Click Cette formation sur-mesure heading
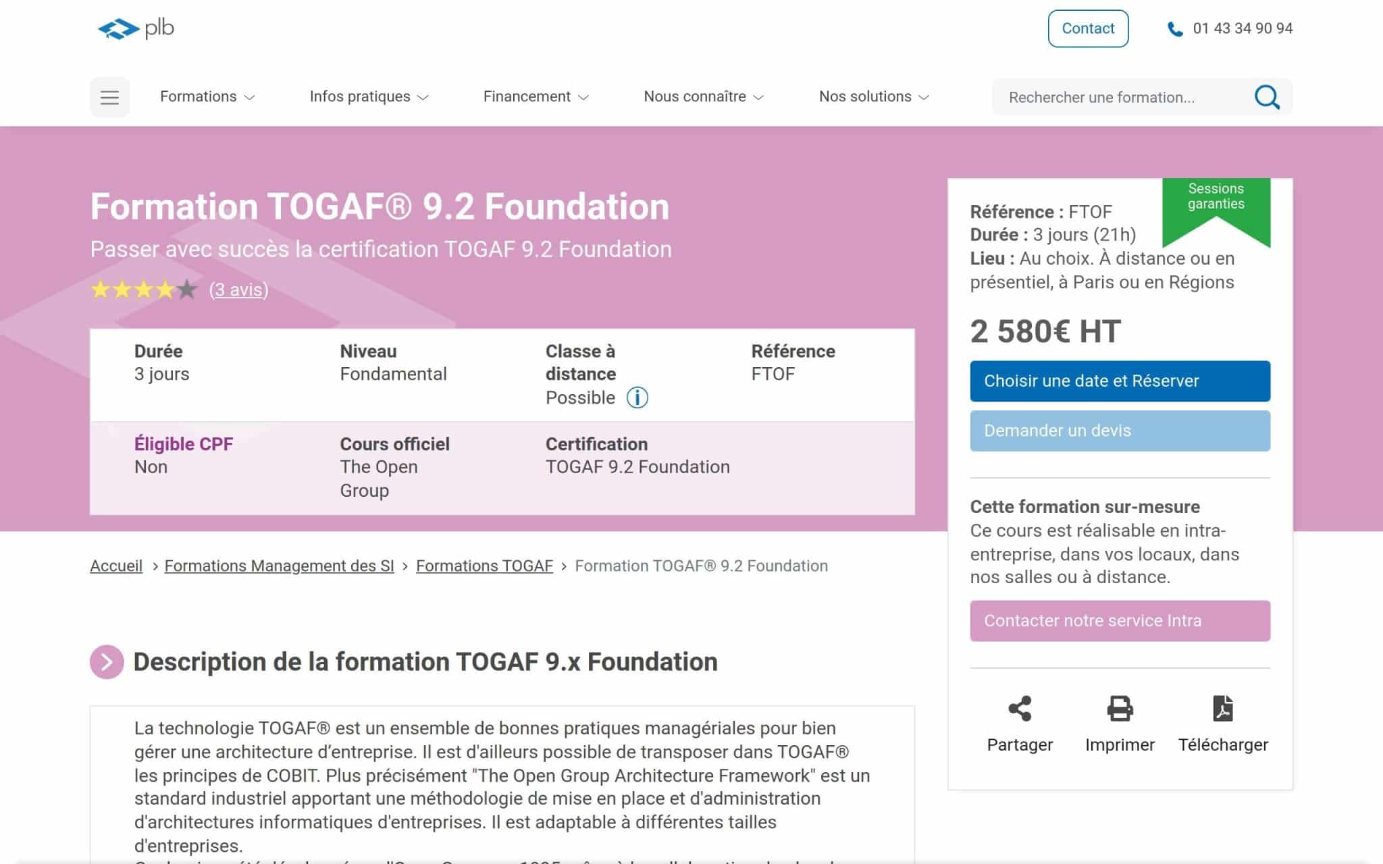The width and height of the screenshot is (1383, 864). pos(1085,507)
